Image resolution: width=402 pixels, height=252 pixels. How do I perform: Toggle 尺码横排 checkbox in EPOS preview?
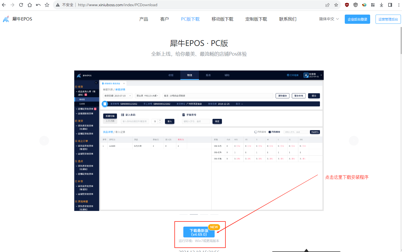(270, 132)
